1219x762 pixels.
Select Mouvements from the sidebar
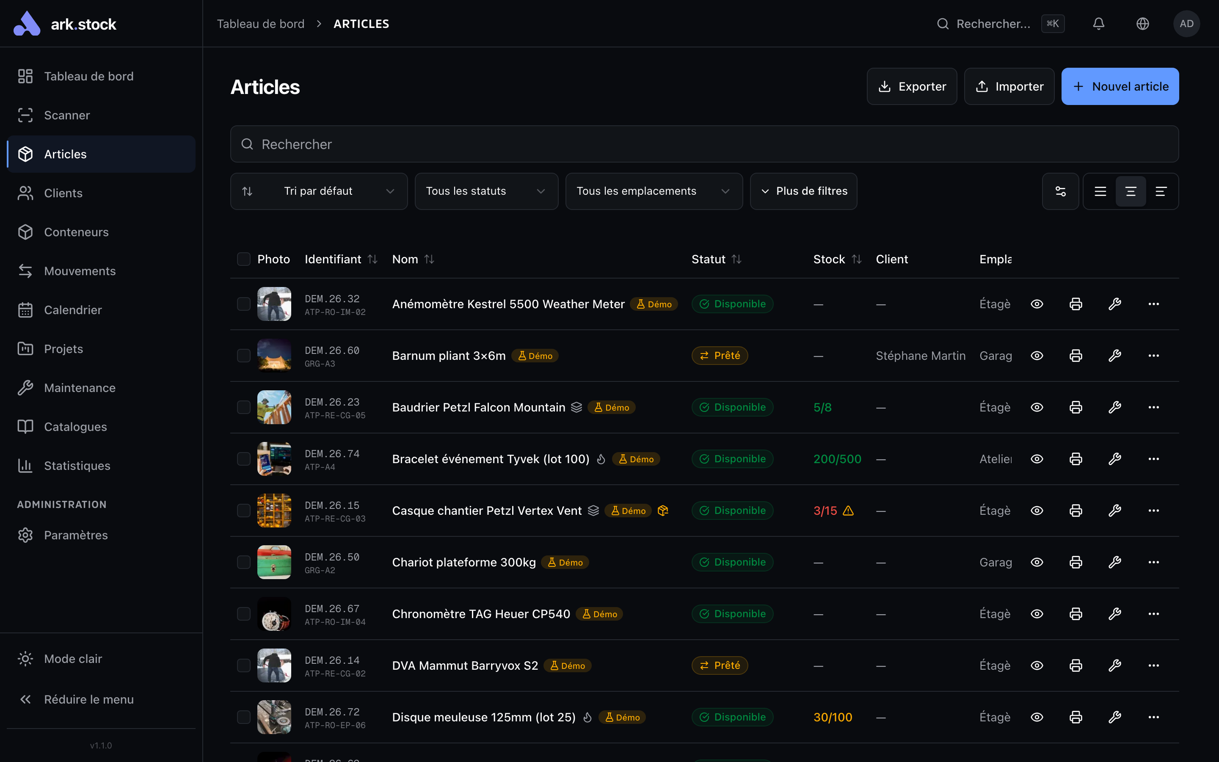pos(80,271)
